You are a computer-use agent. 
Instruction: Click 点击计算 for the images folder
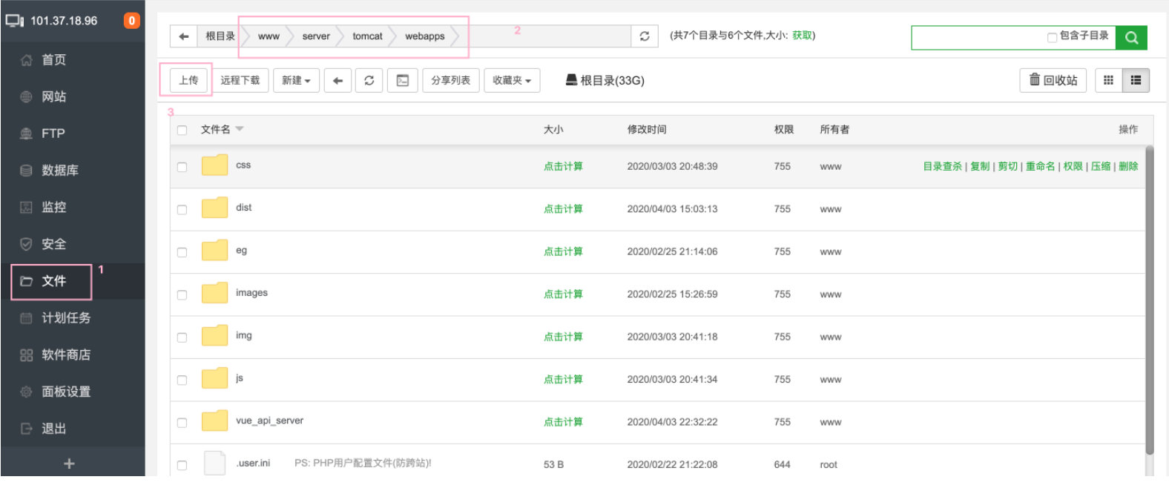563,294
